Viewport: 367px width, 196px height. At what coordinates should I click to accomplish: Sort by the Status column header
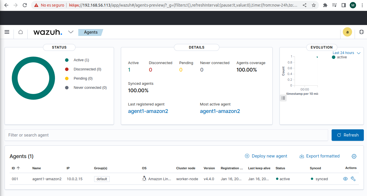[x=280, y=168]
